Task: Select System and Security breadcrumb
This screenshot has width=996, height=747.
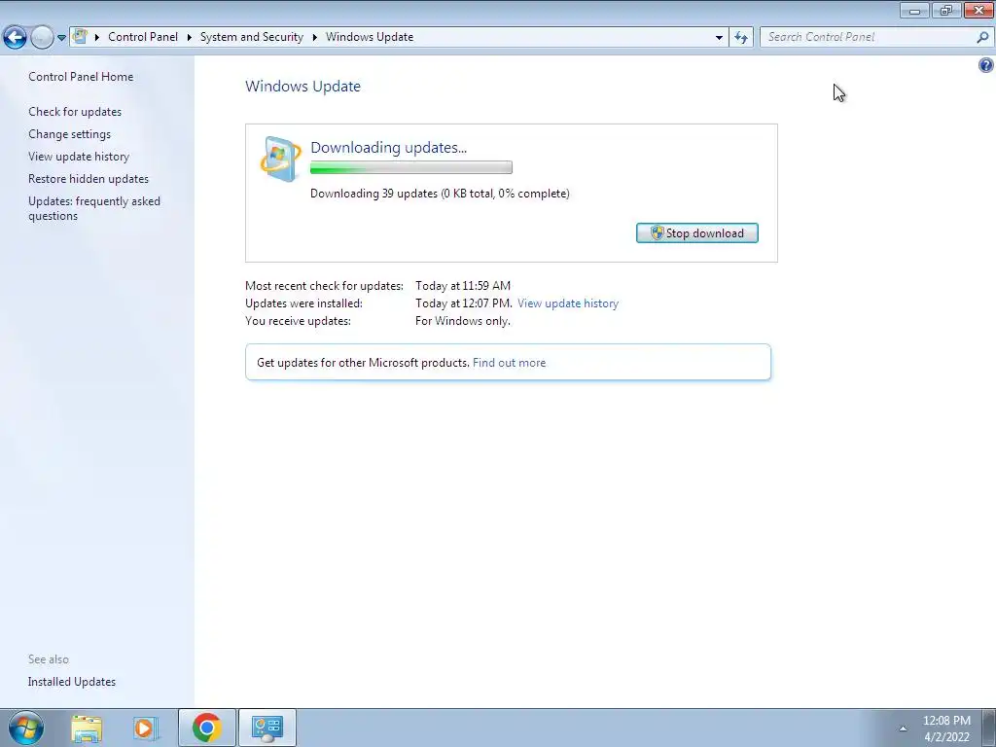Action: 252,37
